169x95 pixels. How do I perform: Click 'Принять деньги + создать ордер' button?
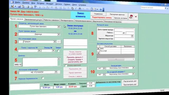[75, 60]
